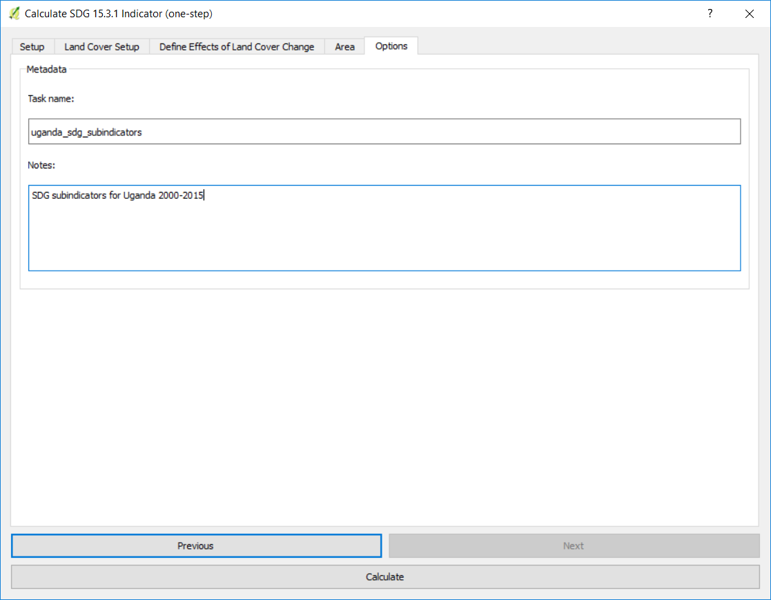Screen dimensions: 771x600
Task: Click the greyed-out Next button
Action: 573,545
